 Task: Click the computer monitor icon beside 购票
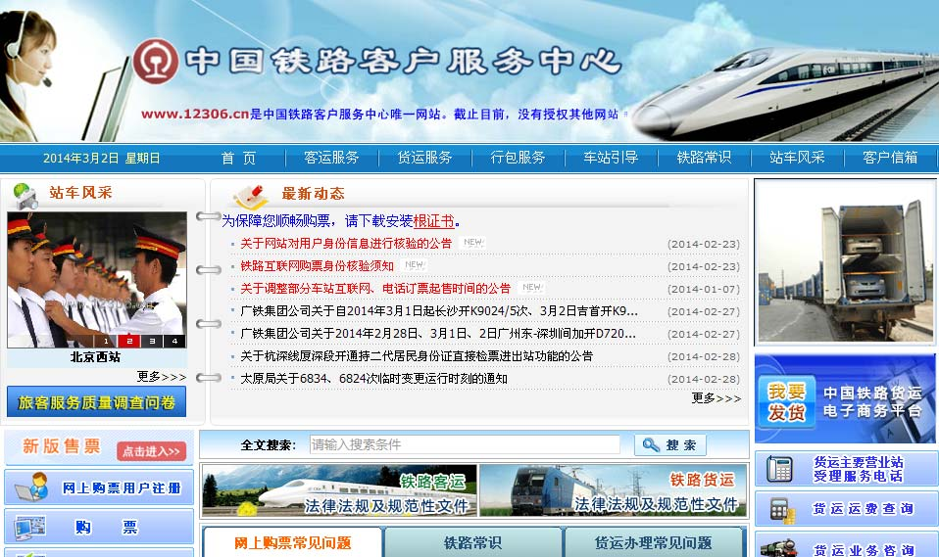(x=30, y=528)
